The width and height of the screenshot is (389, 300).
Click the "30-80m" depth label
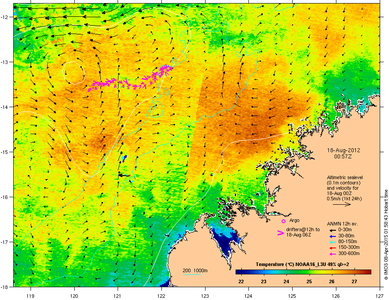tap(346, 236)
